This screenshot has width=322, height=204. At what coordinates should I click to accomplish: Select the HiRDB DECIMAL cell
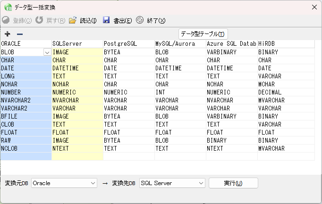286,92
